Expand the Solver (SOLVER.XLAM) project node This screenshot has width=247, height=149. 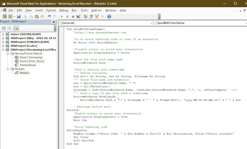[3, 34]
